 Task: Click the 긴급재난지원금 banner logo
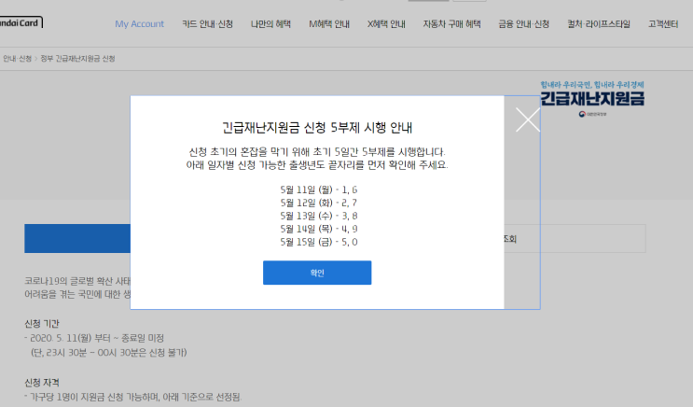coord(592,99)
